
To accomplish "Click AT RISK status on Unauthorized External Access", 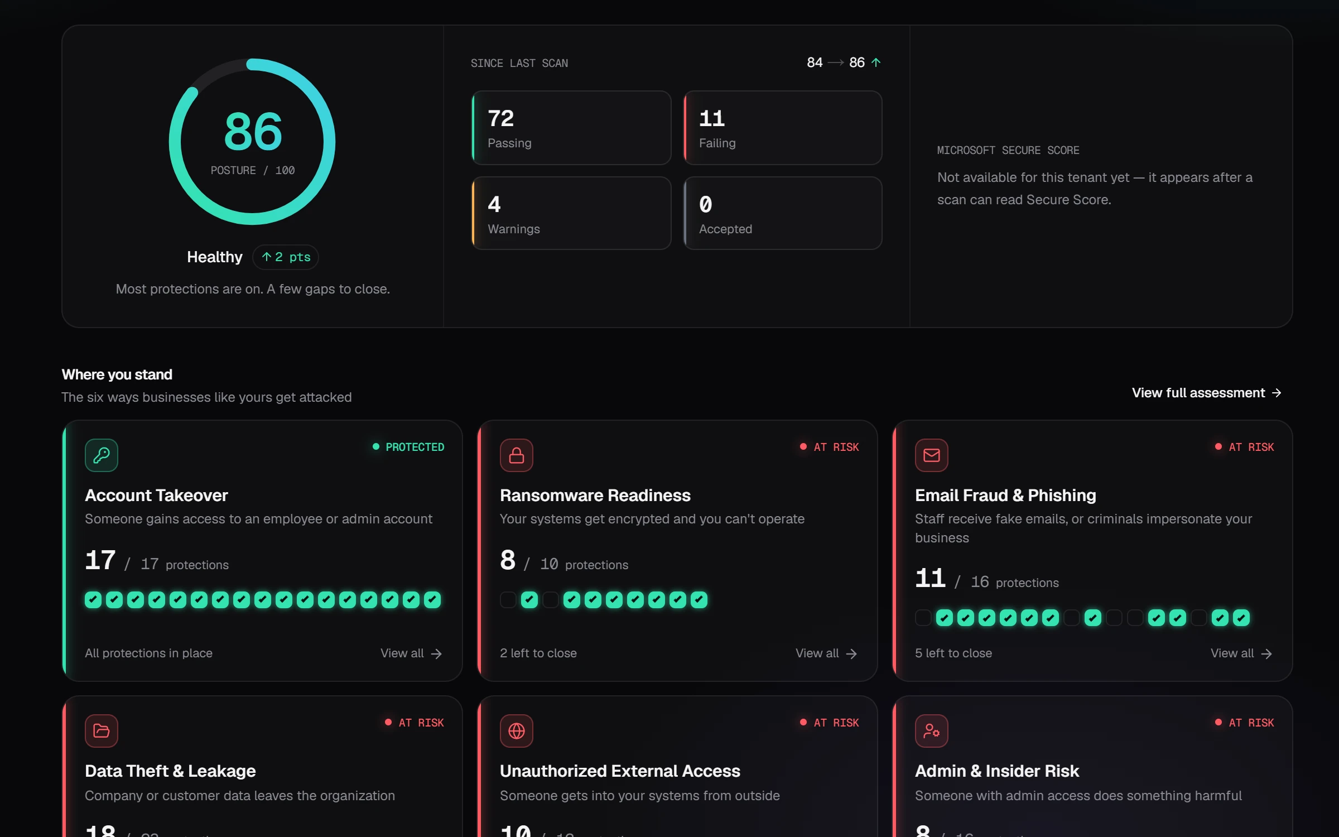I will 830,723.
